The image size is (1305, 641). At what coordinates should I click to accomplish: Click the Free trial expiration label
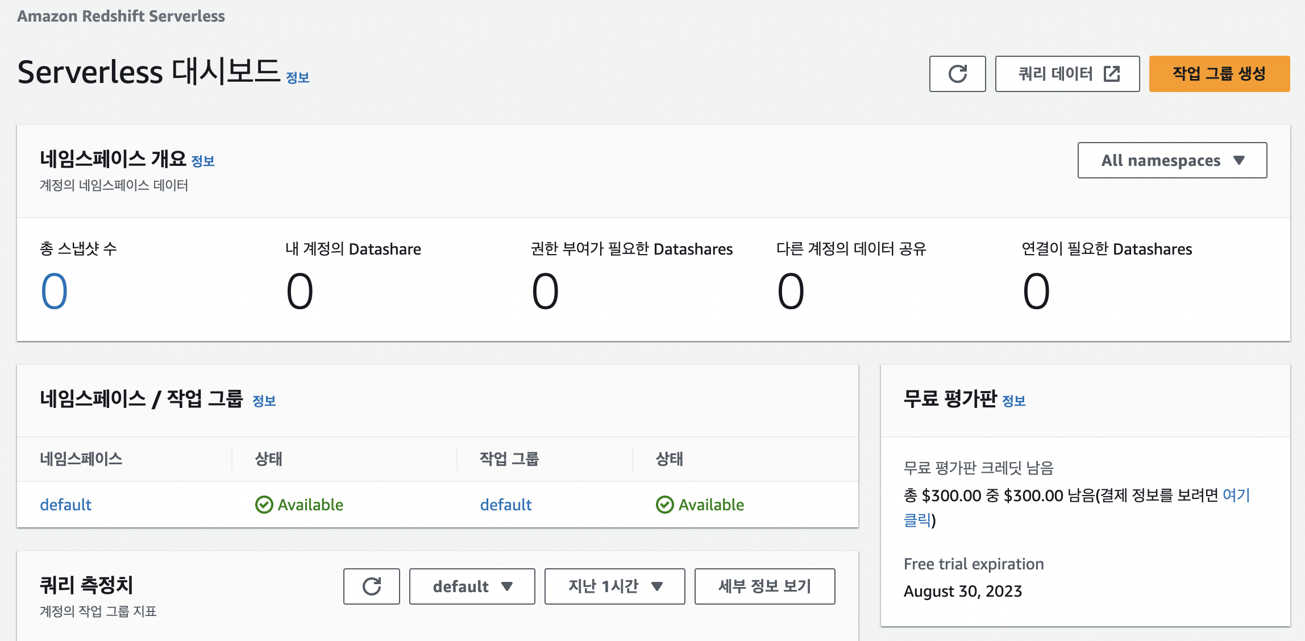(x=974, y=564)
